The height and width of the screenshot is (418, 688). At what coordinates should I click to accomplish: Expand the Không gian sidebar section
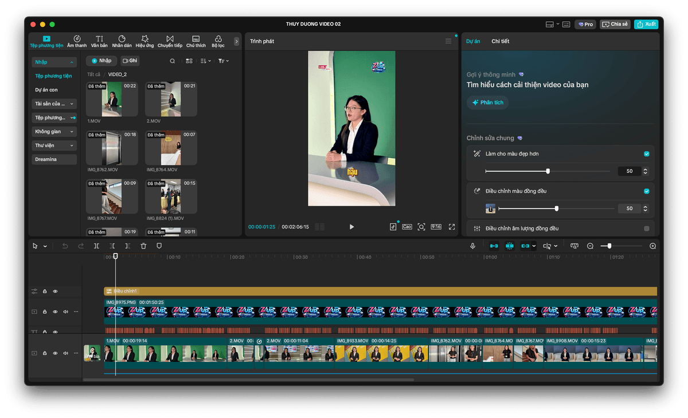pos(54,132)
